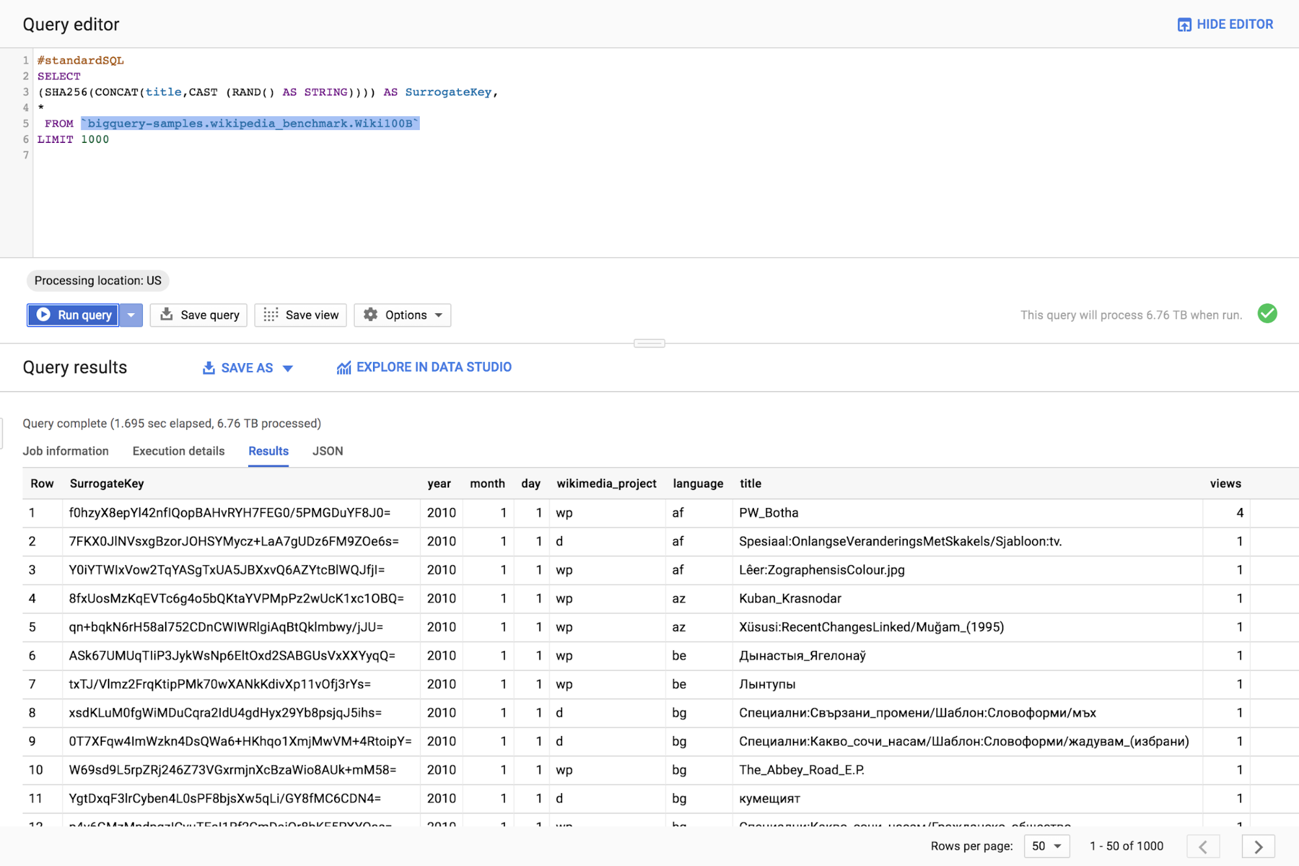Click the LIMIT 1000 line in editor

point(73,139)
